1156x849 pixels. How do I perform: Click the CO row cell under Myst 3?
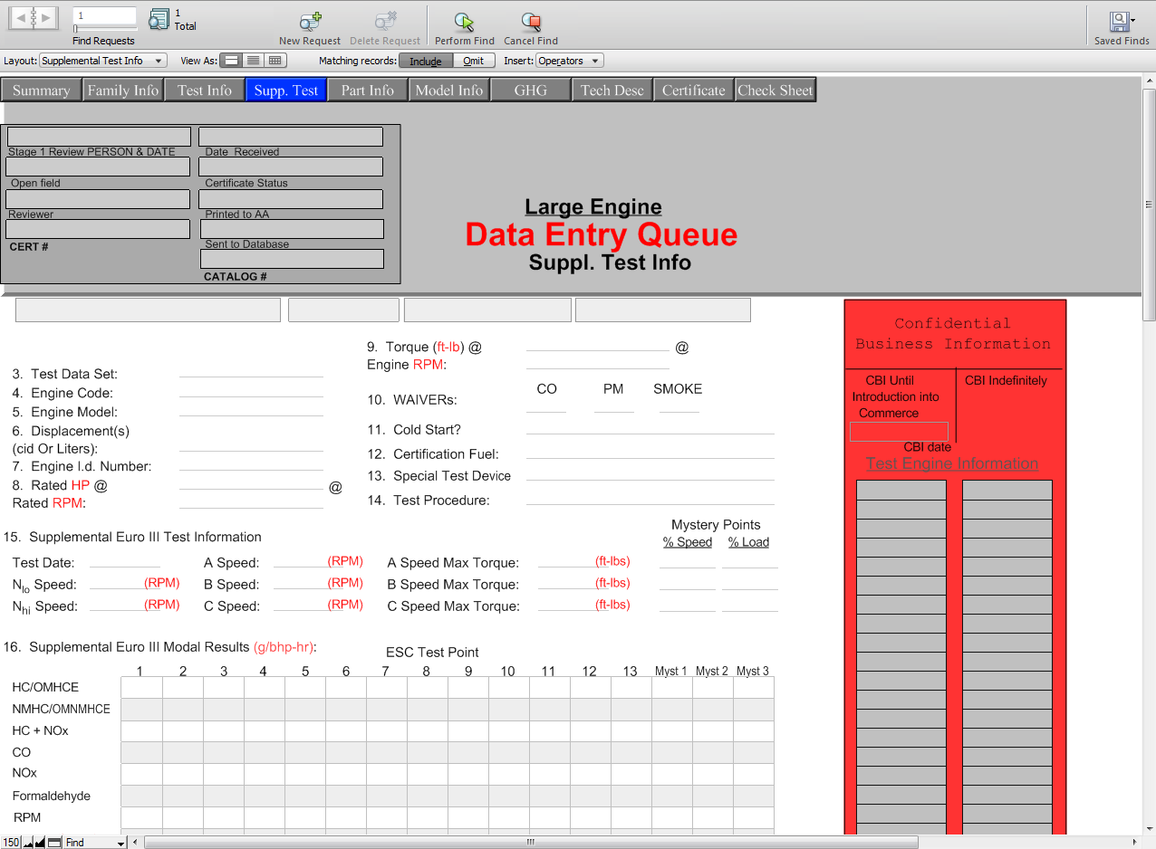[754, 753]
